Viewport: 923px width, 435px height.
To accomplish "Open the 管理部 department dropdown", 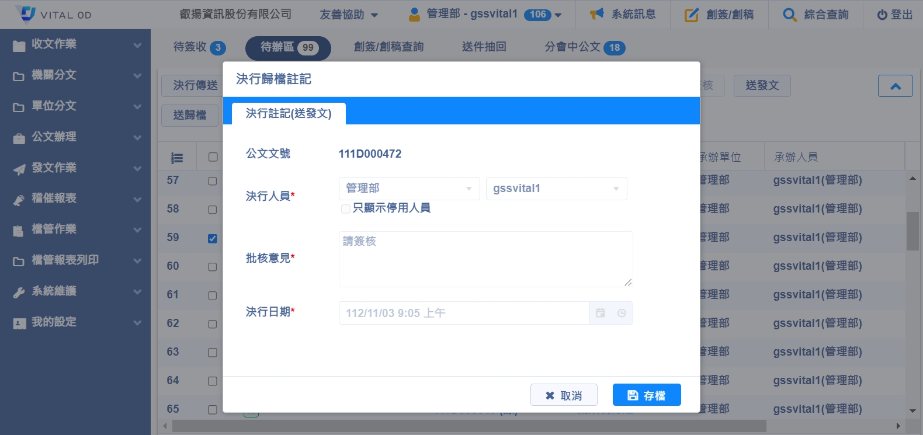I will click(409, 189).
